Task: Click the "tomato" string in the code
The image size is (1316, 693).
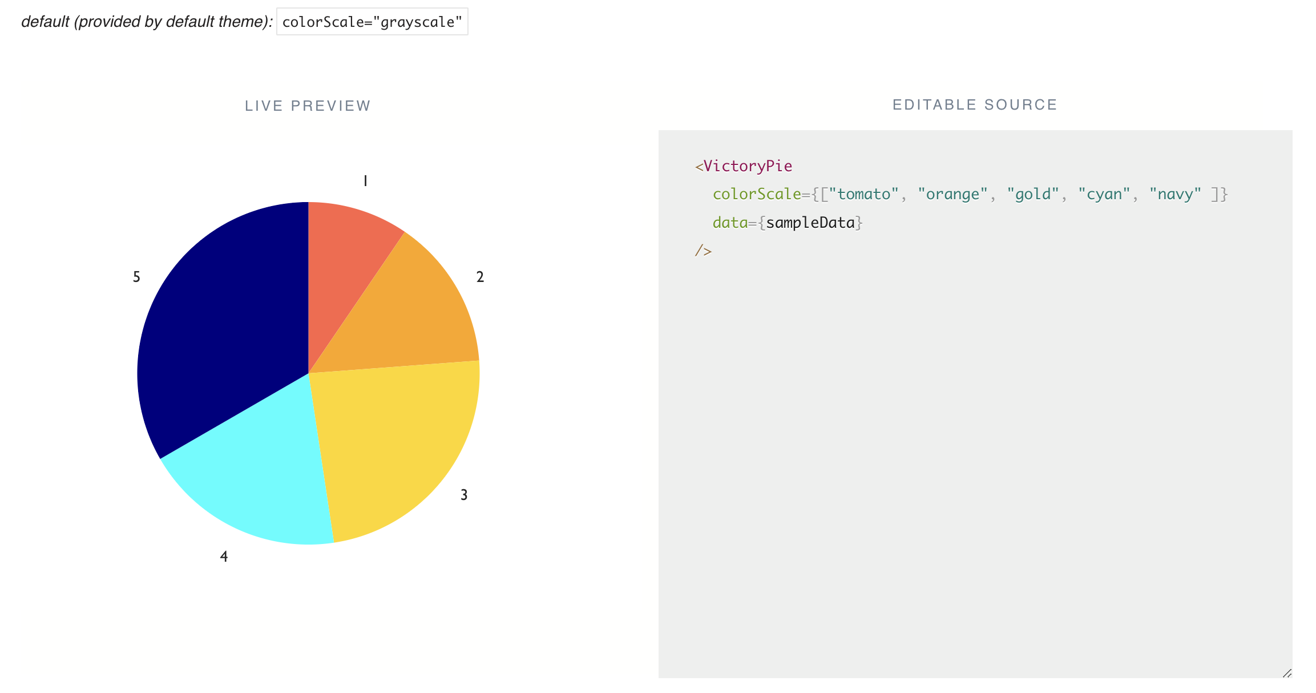Action: tap(863, 194)
